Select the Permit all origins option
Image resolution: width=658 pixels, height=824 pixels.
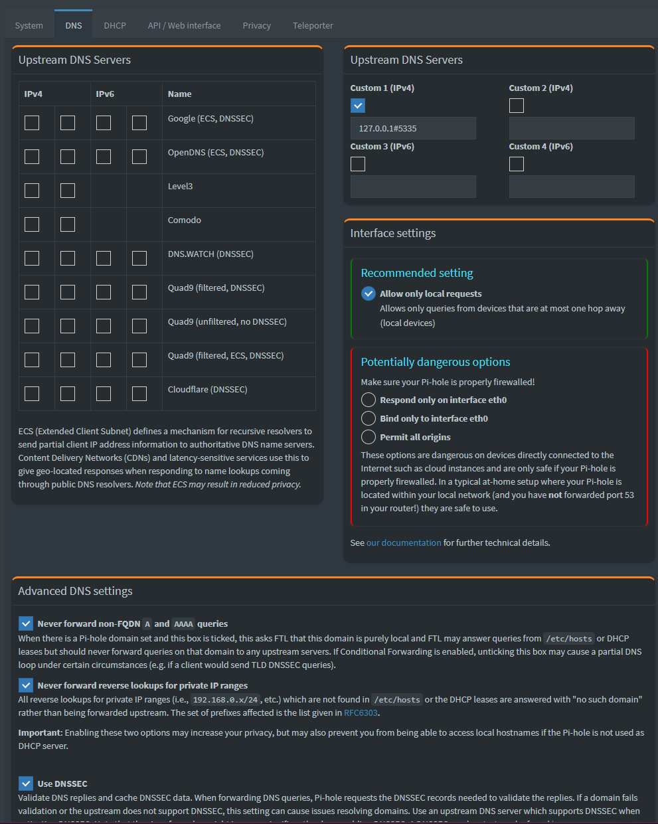(369, 437)
